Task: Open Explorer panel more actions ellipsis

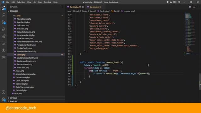Action: (x=62, y=7)
